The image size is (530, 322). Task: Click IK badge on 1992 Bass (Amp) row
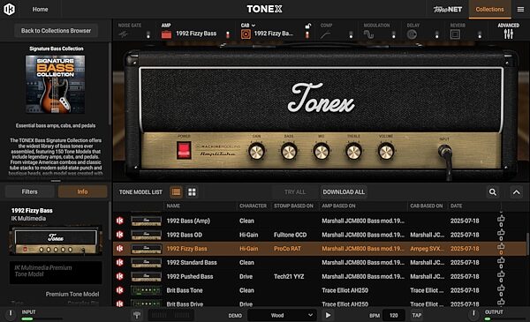click(x=119, y=221)
